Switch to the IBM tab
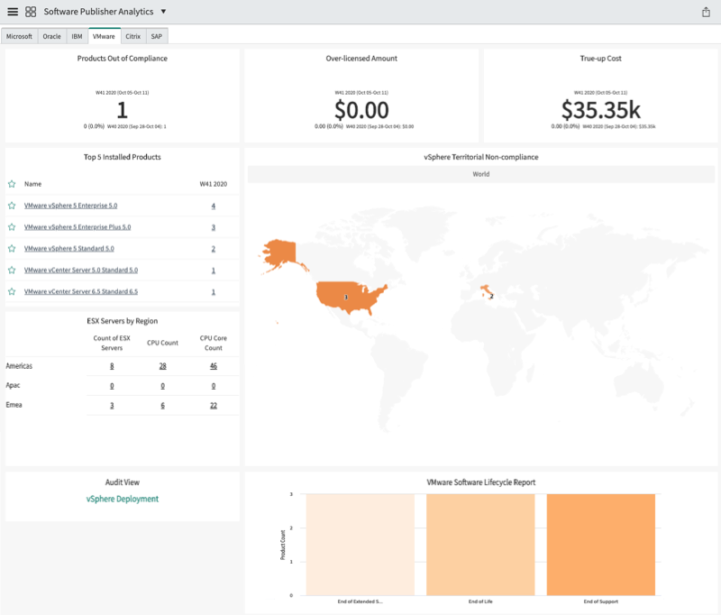Screen dimensions: 721x615 click(77, 36)
